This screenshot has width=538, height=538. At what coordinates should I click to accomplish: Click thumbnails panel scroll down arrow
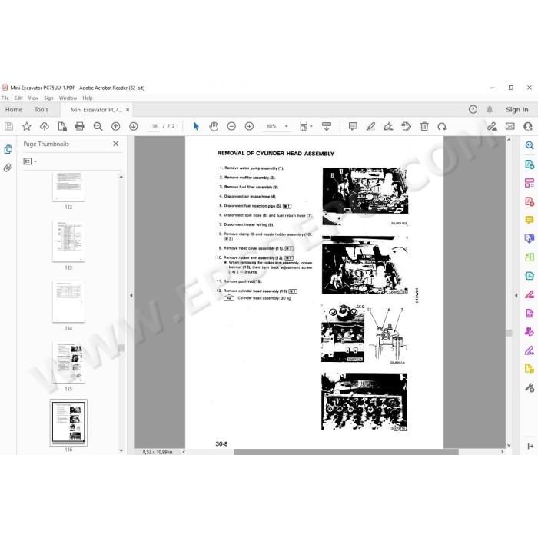121,450
